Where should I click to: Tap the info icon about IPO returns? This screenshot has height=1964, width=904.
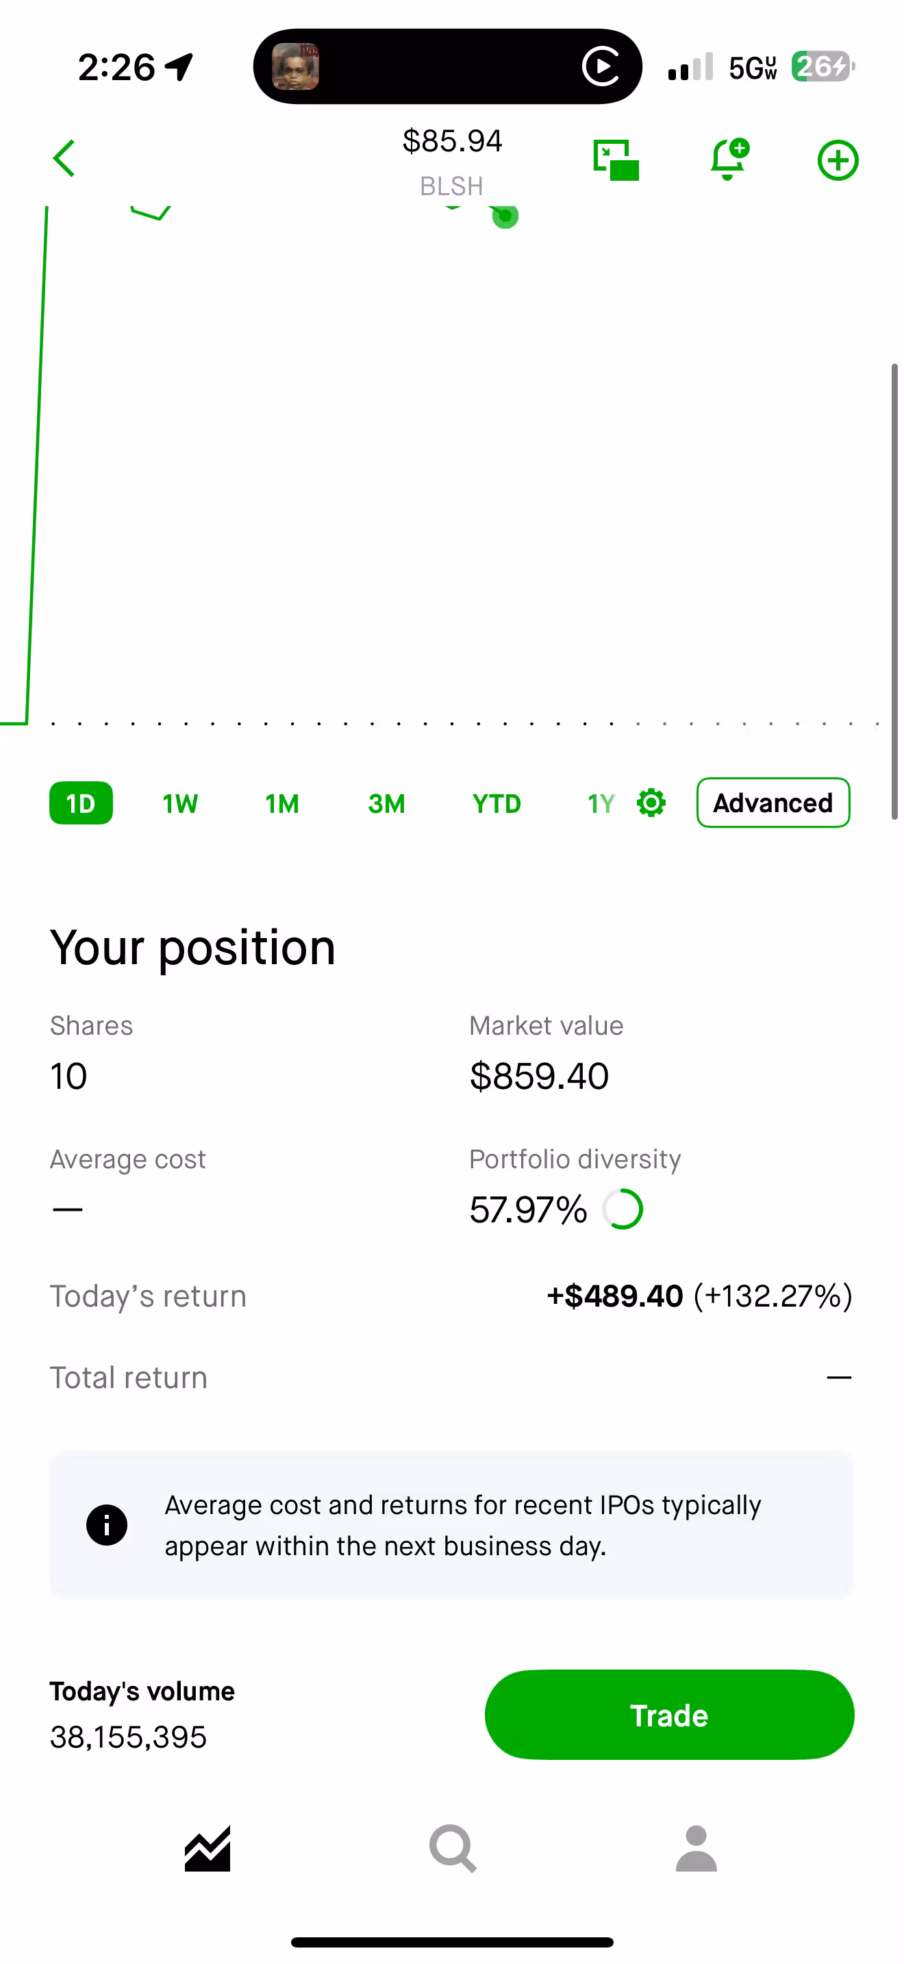107,1525
